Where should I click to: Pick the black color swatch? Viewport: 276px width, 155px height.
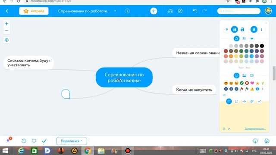pyautogui.click(x=262, y=46)
